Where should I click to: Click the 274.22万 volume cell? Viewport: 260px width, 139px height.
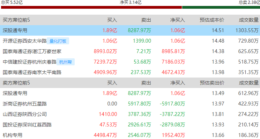tap(248, 114)
